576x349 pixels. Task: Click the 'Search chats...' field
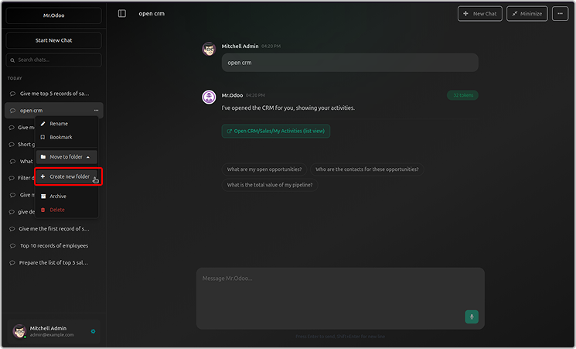[x=54, y=60]
